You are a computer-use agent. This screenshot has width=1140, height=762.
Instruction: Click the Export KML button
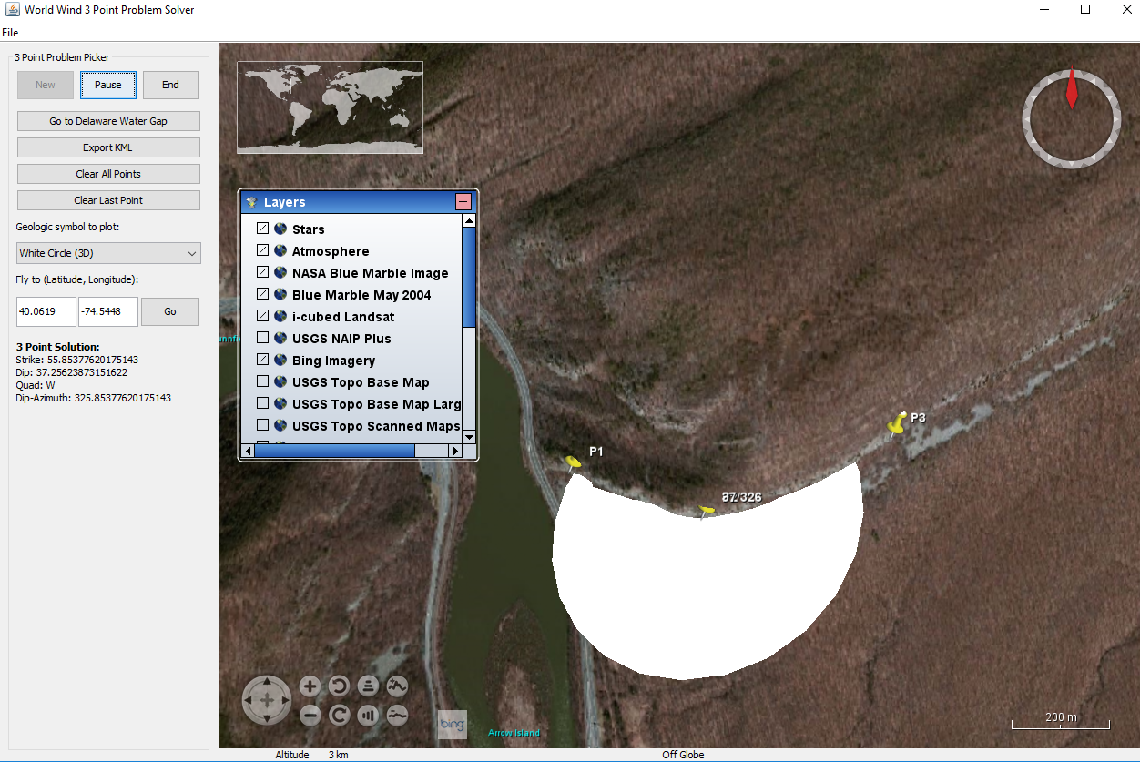click(108, 147)
